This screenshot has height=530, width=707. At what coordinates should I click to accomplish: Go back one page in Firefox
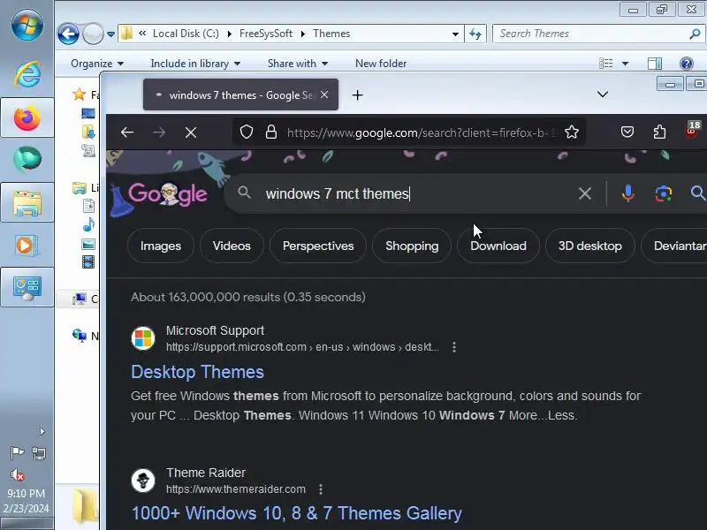(x=127, y=132)
